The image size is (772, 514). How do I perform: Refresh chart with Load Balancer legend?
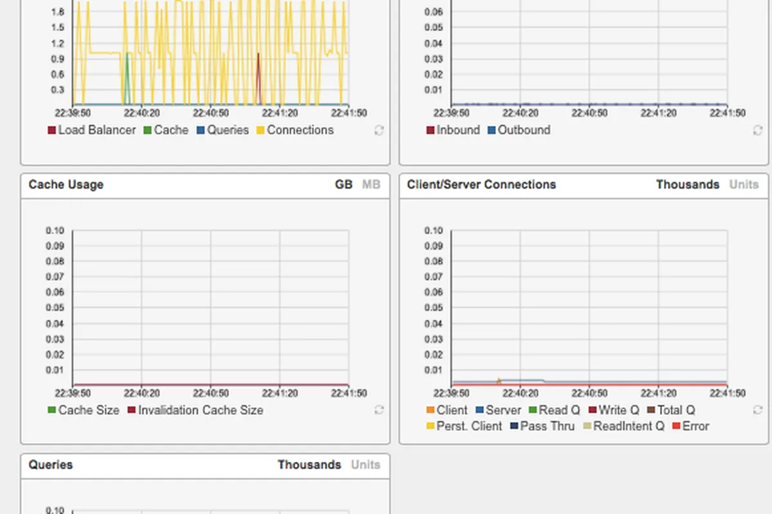pyautogui.click(x=379, y=130)
